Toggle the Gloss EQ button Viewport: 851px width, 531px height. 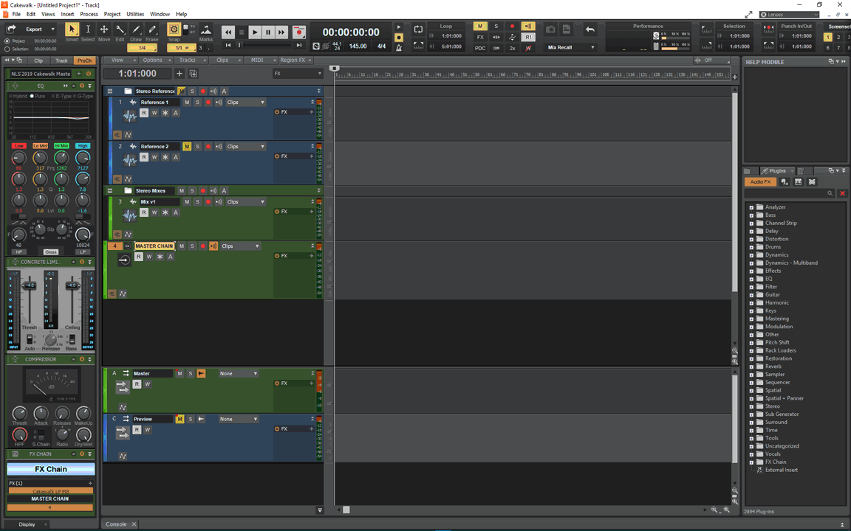pyautogui.click(x=50, y=252)
